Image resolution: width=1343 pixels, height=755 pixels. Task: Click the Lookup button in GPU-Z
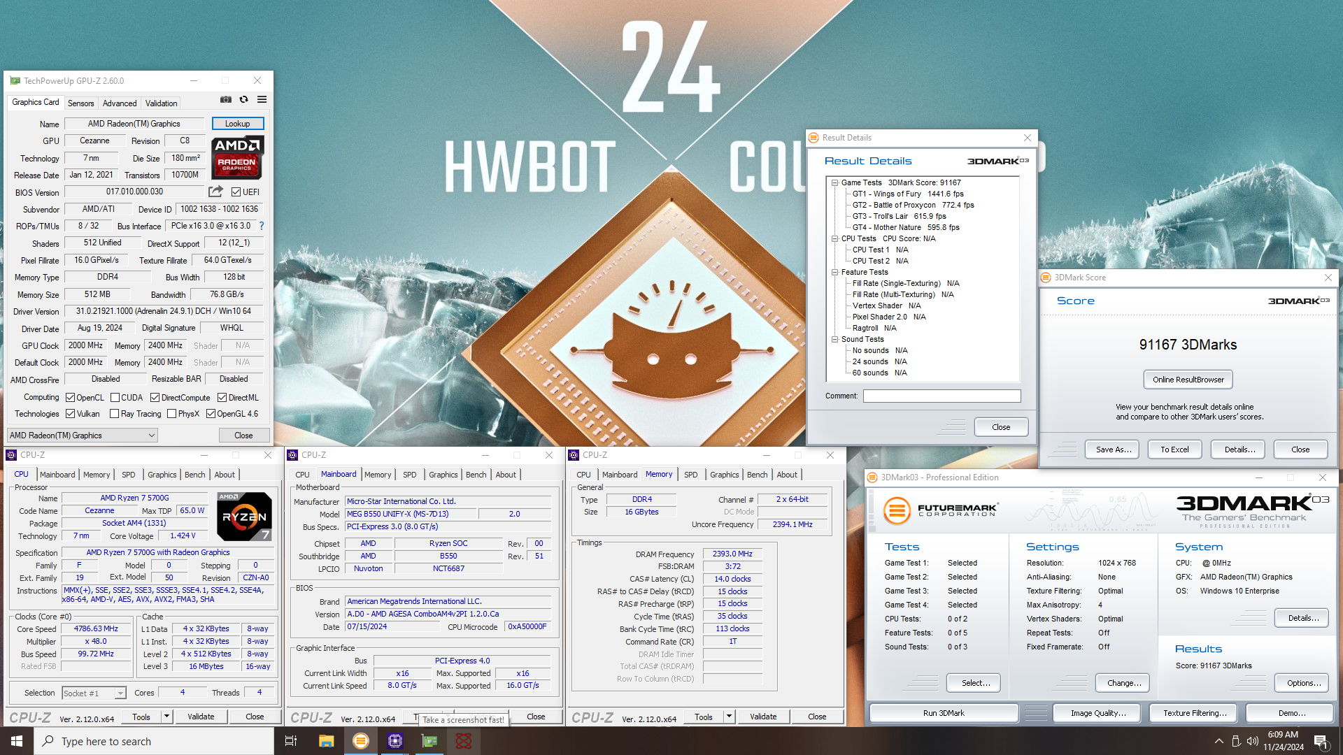[238, 124]
